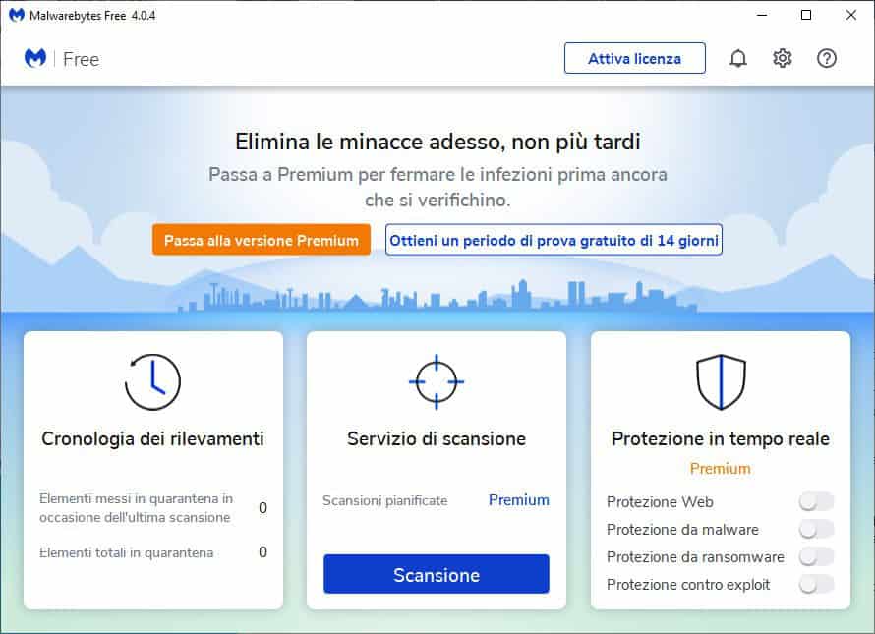Screen dimensions: 875x634
Task: Click the real-time protection shield icon
Action: [x=721, y=382]
